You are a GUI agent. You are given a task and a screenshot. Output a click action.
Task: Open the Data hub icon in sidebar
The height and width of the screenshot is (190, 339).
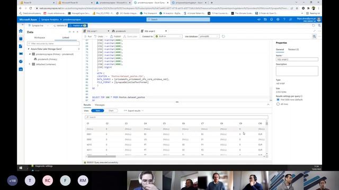coord(21,39)
